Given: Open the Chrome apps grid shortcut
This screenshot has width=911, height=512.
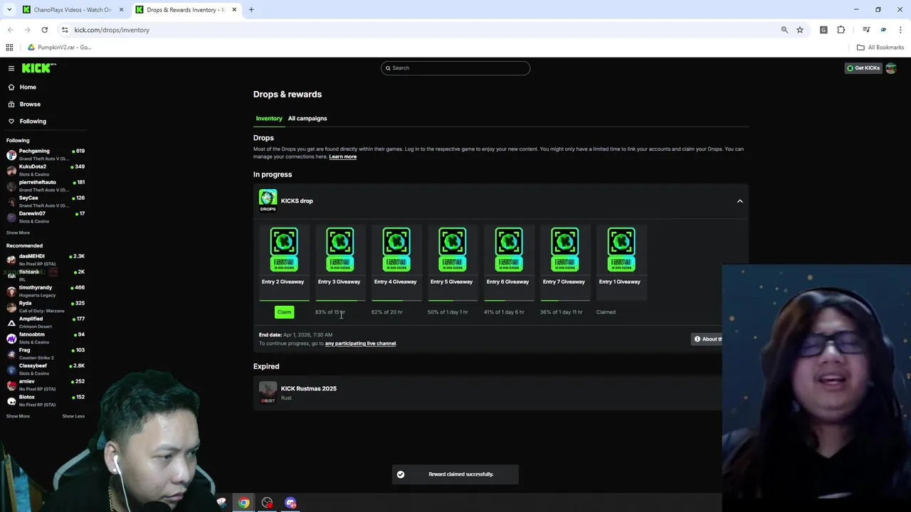Looking at the screenshot, I should (x=9, y=48).
